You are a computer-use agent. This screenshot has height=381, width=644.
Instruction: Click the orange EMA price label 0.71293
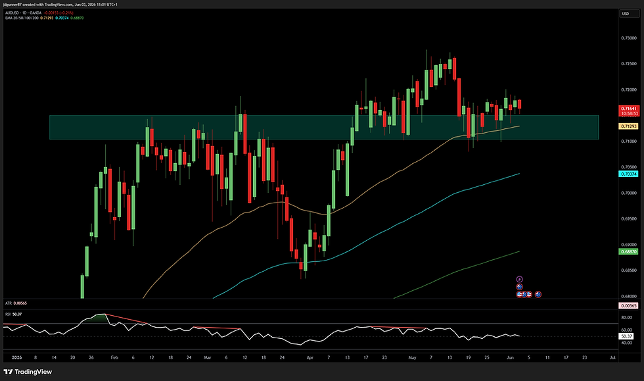pyautogui.click(x=629, y=126)
